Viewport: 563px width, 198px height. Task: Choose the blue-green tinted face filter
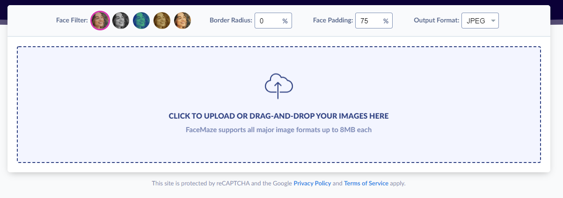pyautogui.click(x=141, y=21)
